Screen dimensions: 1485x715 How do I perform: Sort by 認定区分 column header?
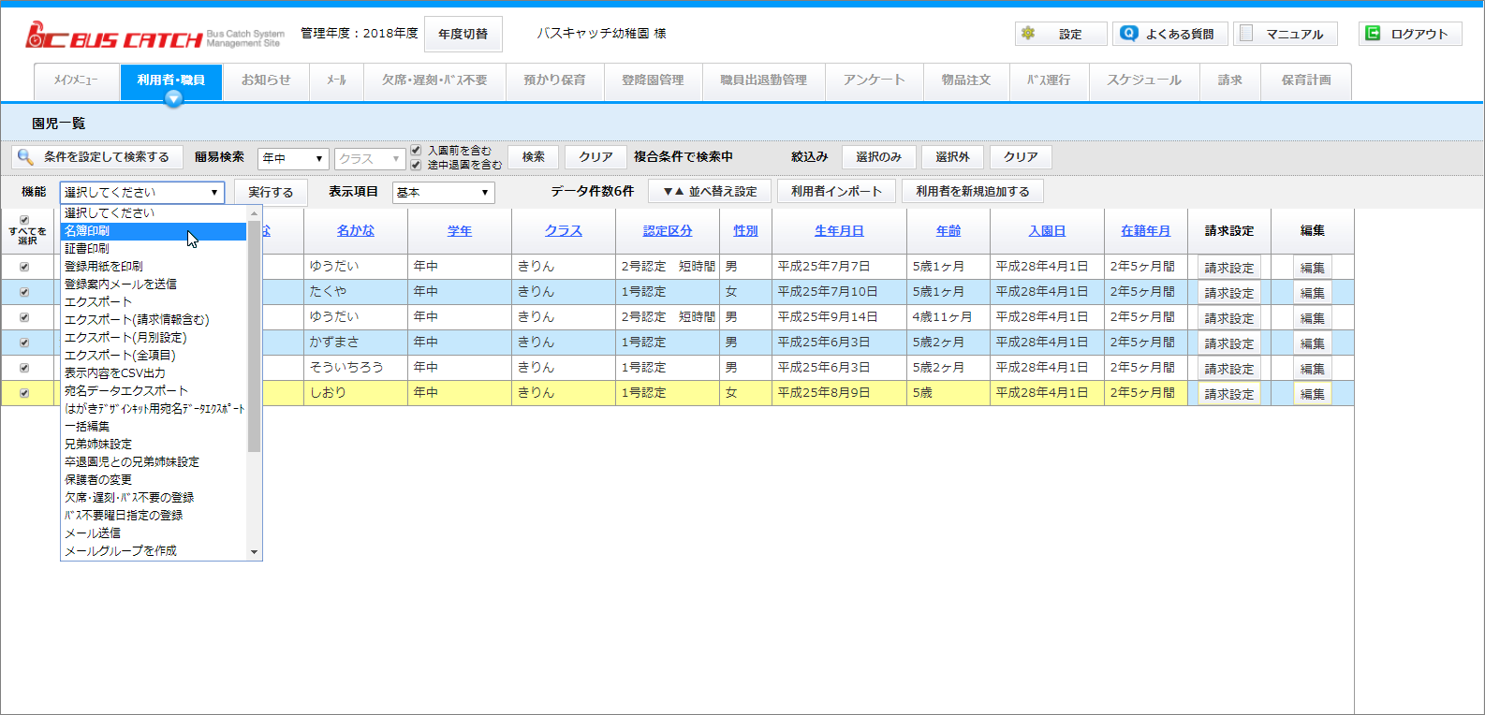pyautogui.click(x=668, y=230)
